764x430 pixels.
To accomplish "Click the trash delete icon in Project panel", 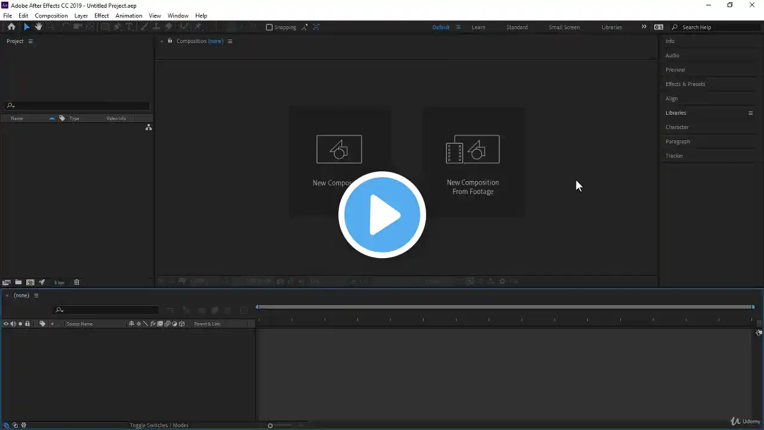I will coord(76,282).
